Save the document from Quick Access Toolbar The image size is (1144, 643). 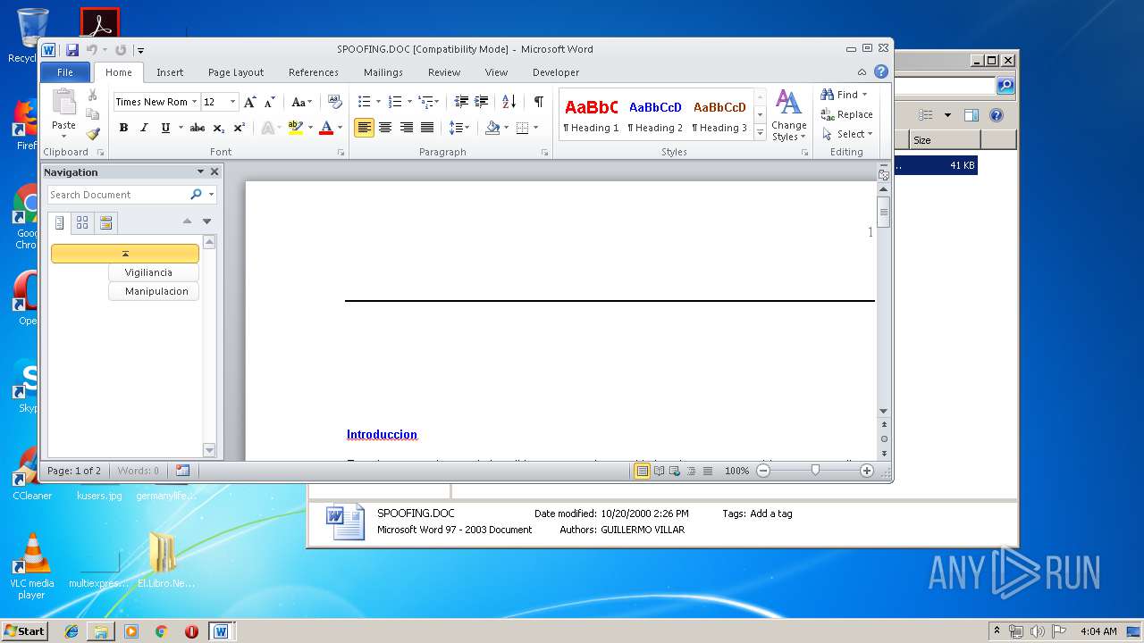(x=72, y=50)
